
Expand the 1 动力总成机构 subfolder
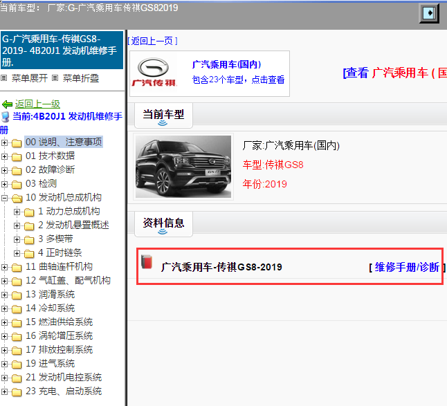17,212
